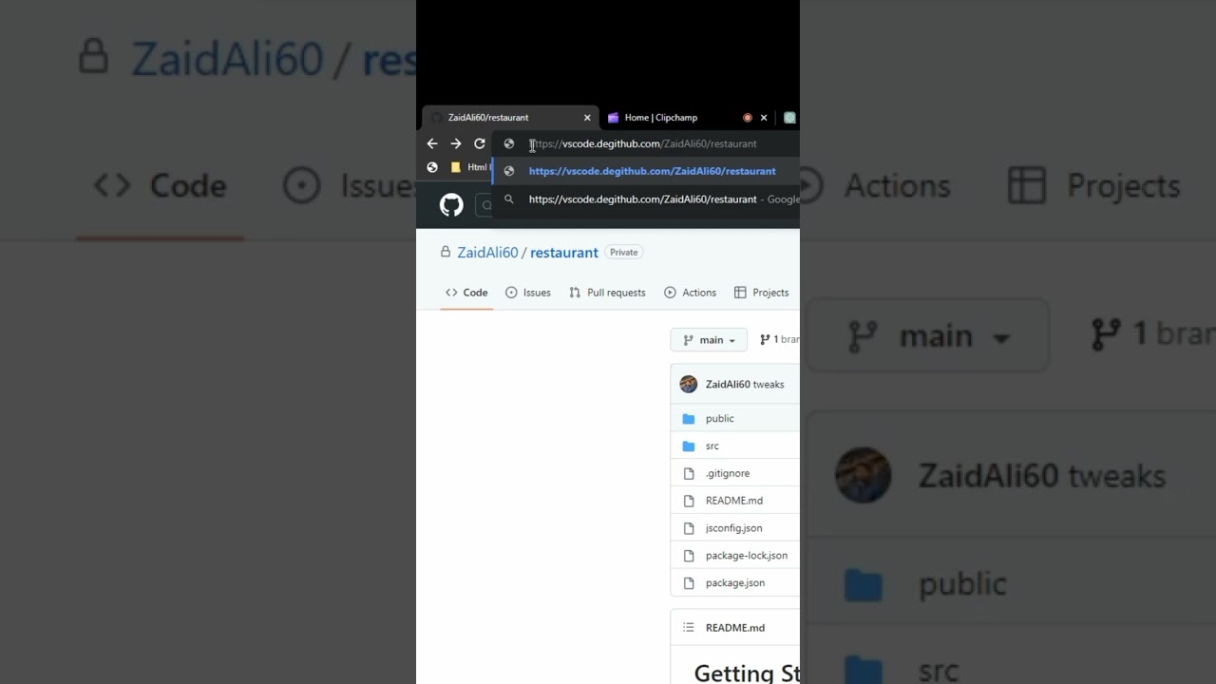
Task: Click the Projects tab table icon
Action: pos(740,293)
